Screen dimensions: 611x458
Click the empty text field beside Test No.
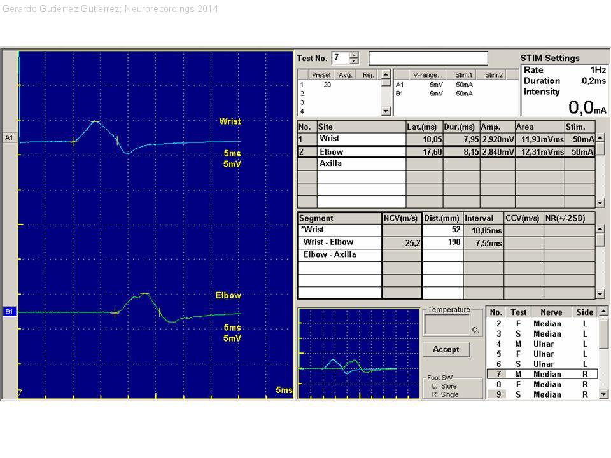click(x=428, y=59)
